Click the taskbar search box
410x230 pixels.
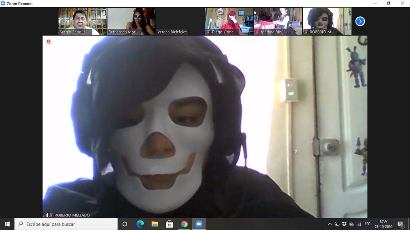tap(66, 224)
